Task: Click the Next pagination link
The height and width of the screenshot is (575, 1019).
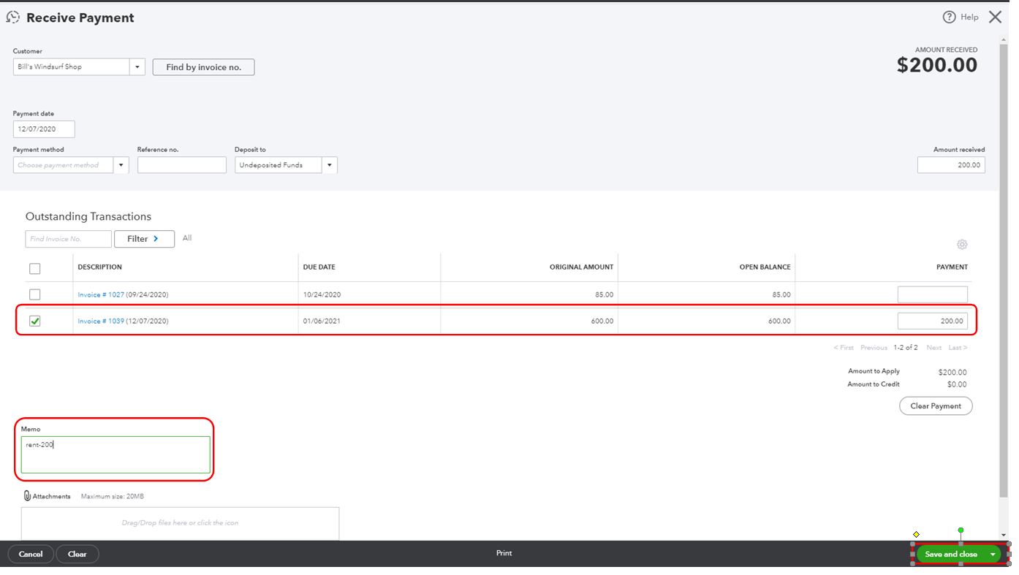Action: [933, 347]
